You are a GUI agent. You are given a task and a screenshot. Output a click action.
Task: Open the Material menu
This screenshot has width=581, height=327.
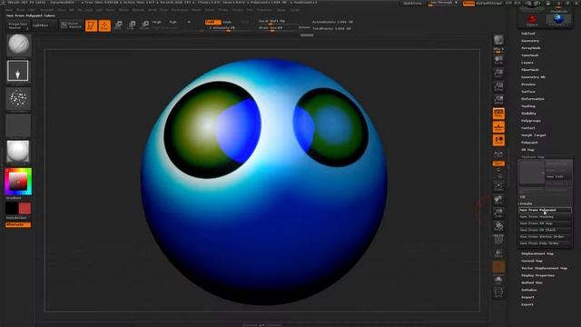coord(138,10)
